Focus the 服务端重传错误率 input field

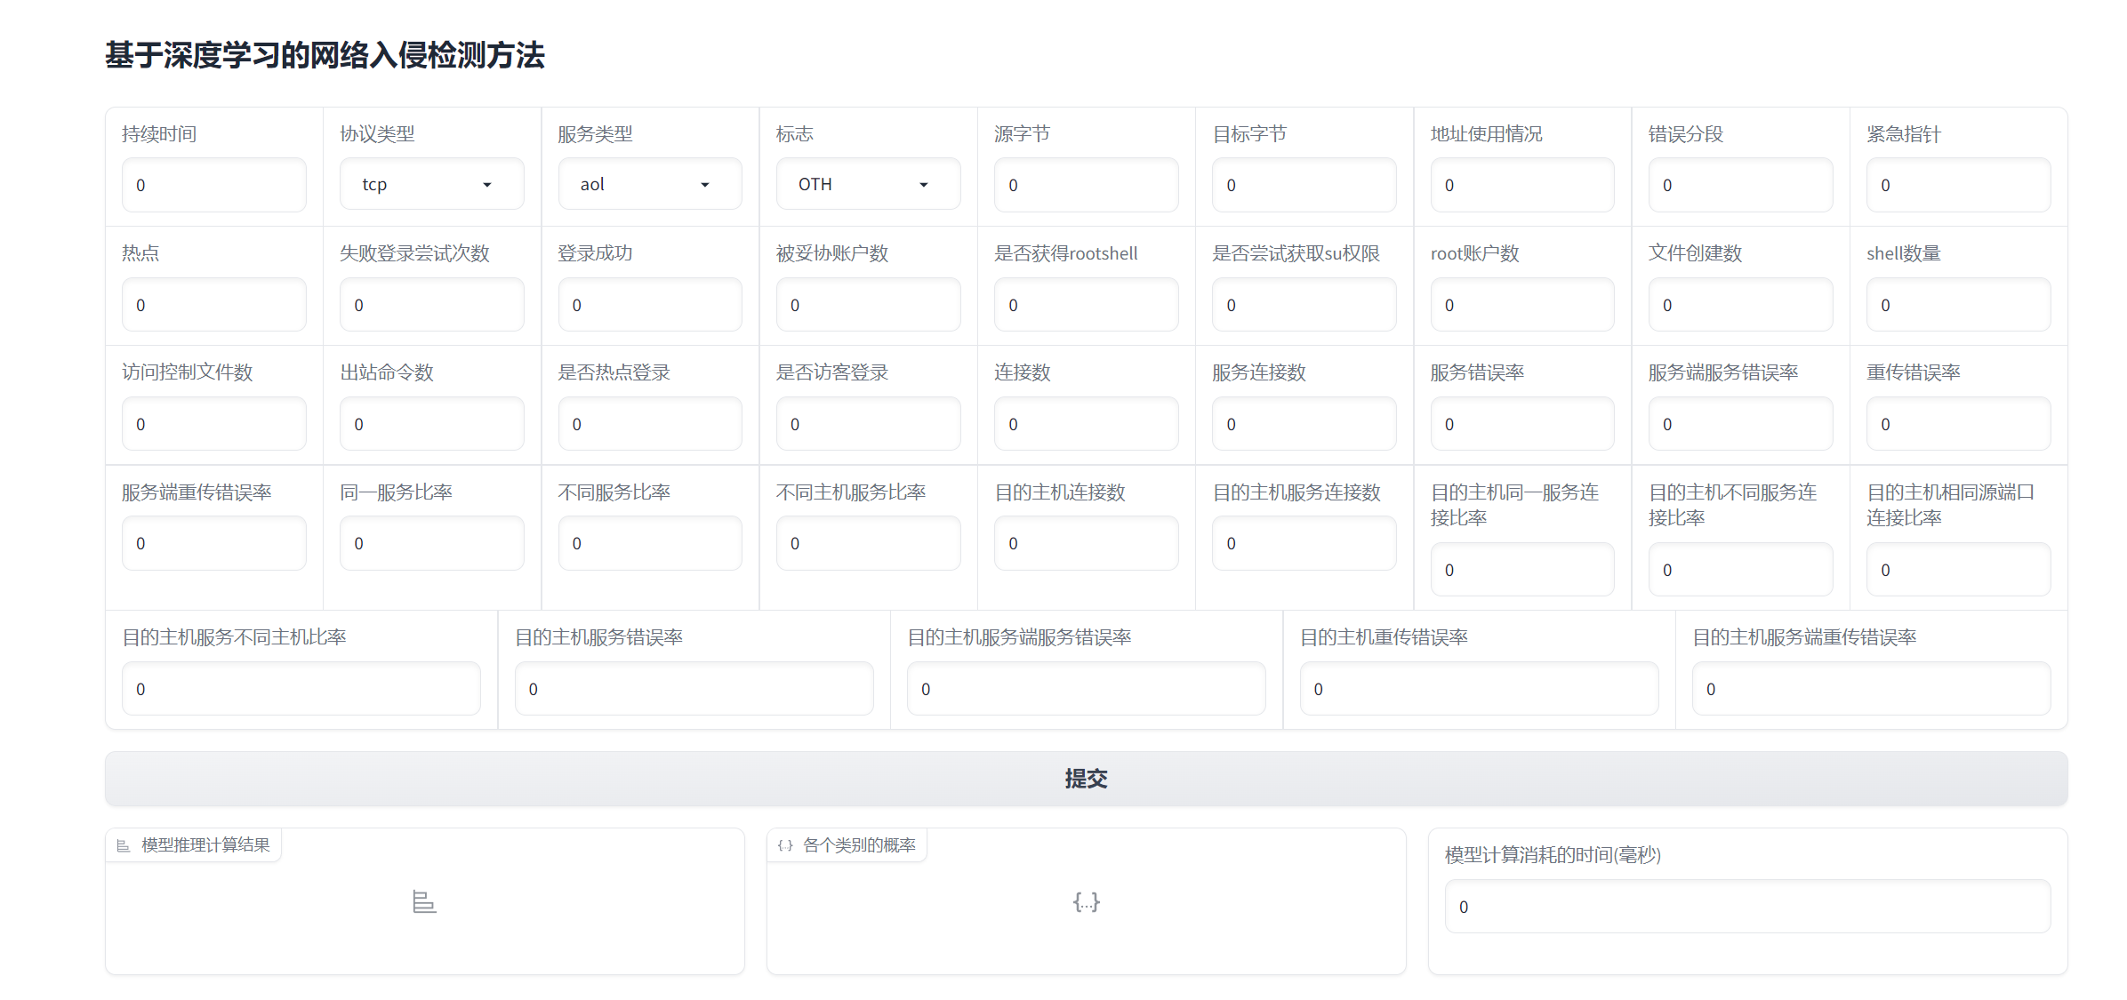coord(214,543)
